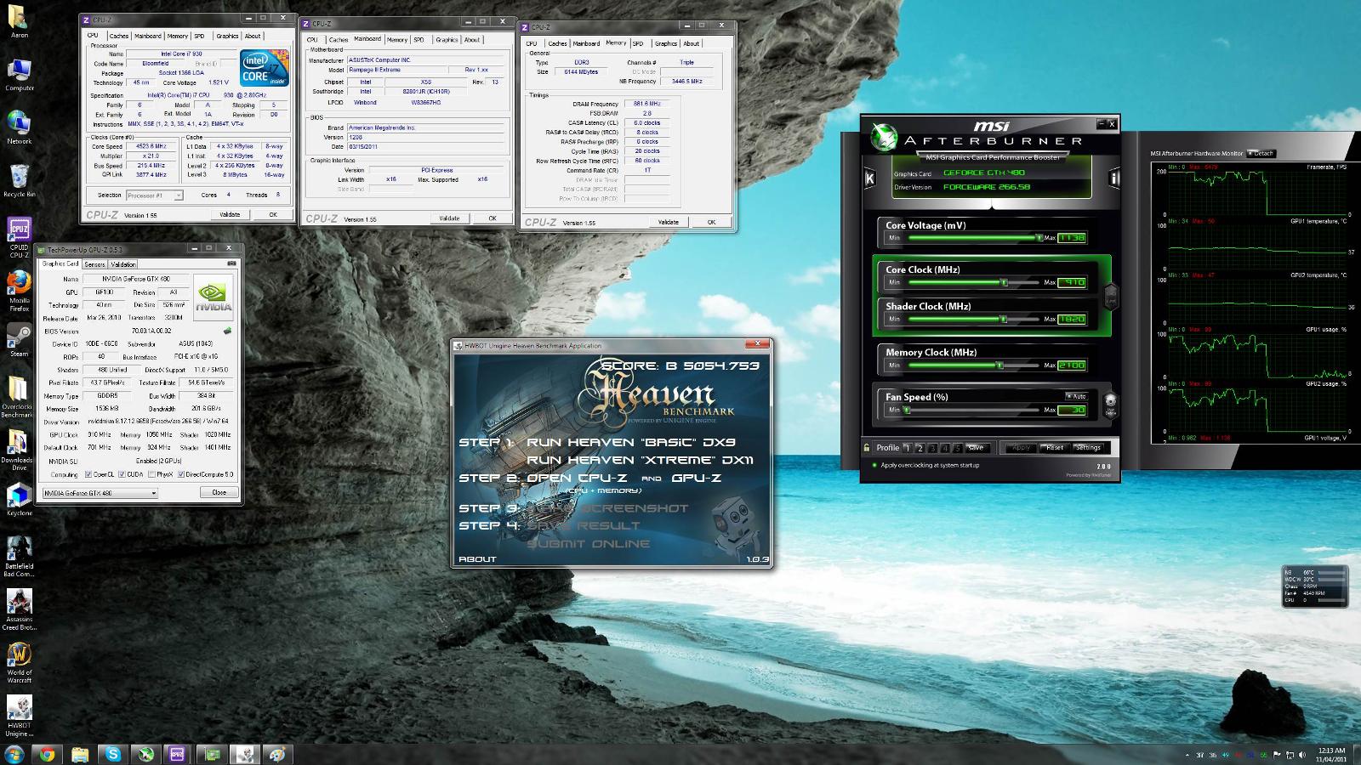1361x765 pixels.
Task: Click the NVIDIA logo in GPU-Z
Action: (214, 297)
